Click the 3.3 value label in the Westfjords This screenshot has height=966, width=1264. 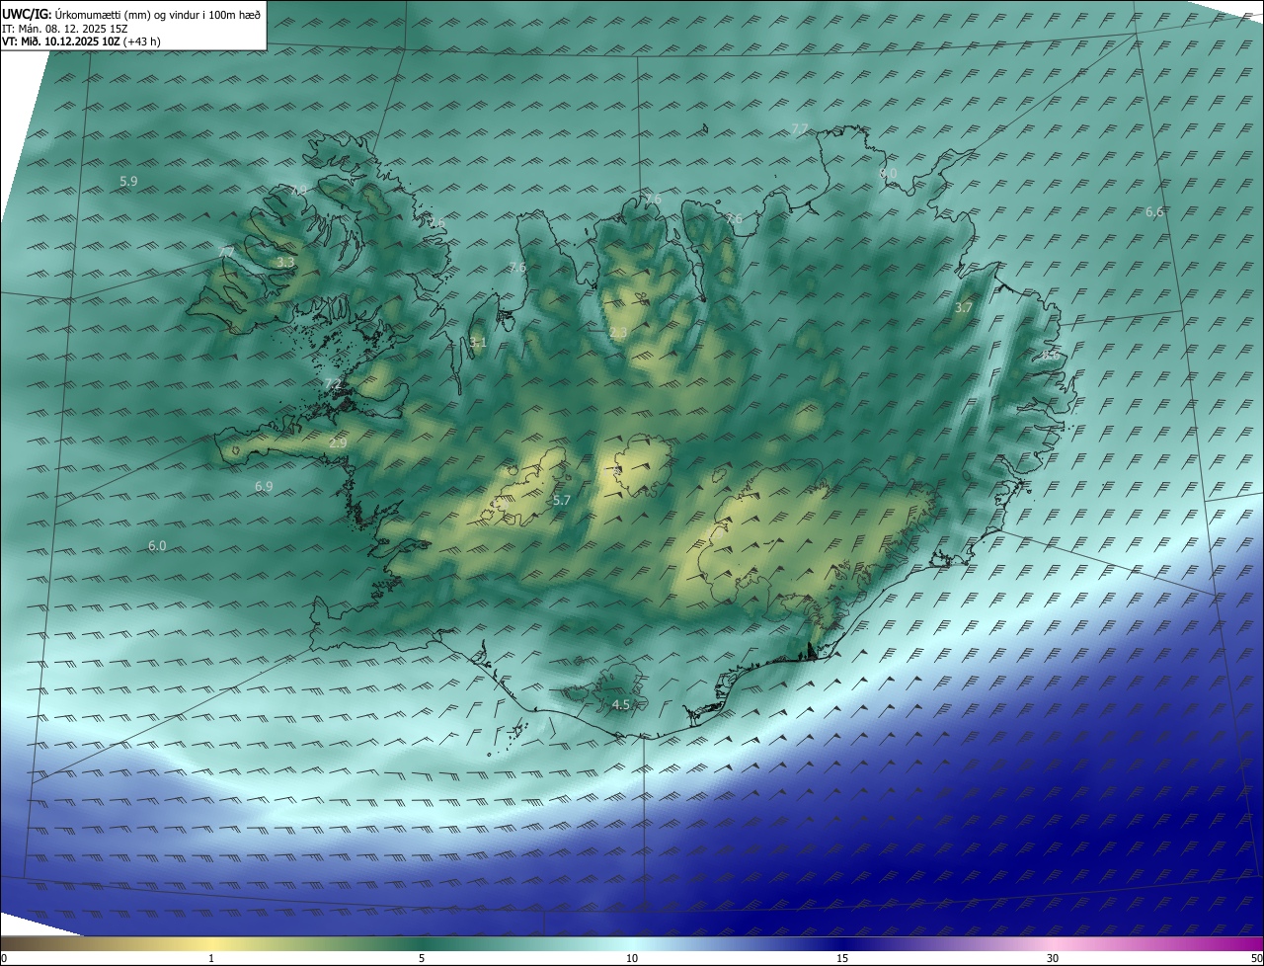285,262
